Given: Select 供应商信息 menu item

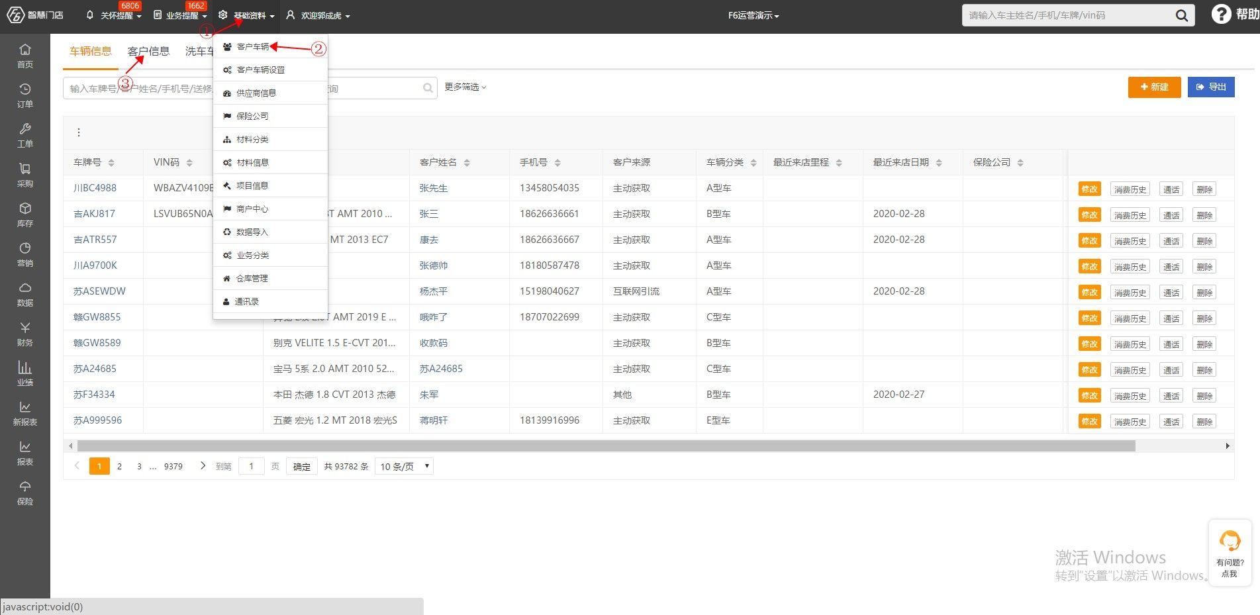Looking at the screenshot, I should [270, 93].
